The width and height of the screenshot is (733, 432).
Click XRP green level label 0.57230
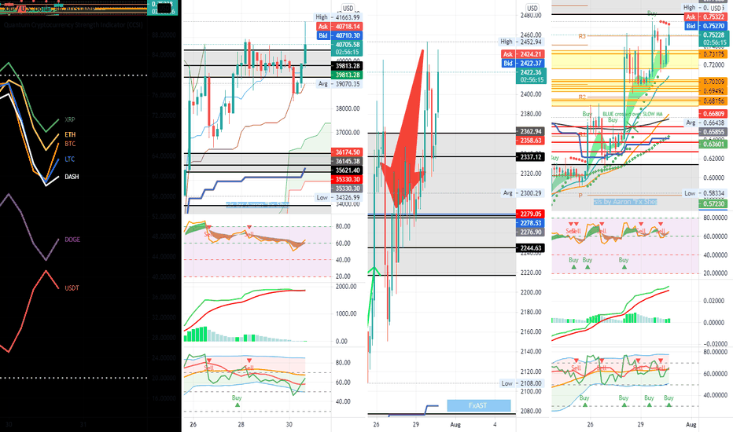tap(713, 204)
